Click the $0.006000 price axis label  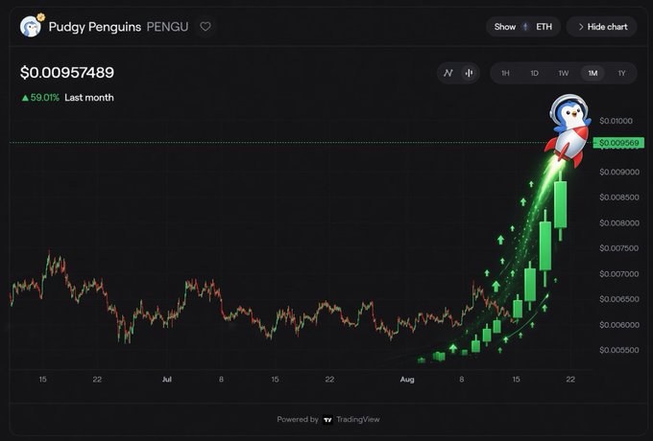[619, 325]
